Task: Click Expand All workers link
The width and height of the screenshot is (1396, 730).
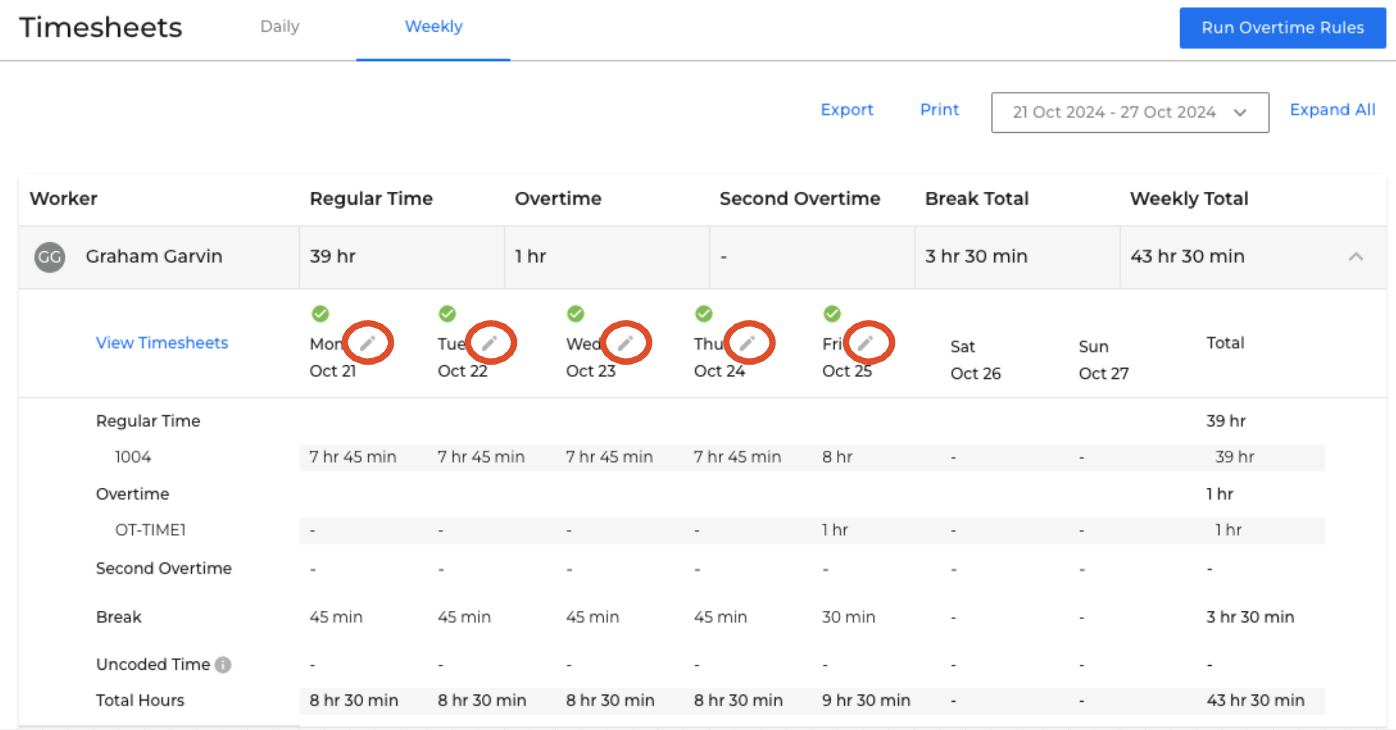Action: click(1332, 109)
